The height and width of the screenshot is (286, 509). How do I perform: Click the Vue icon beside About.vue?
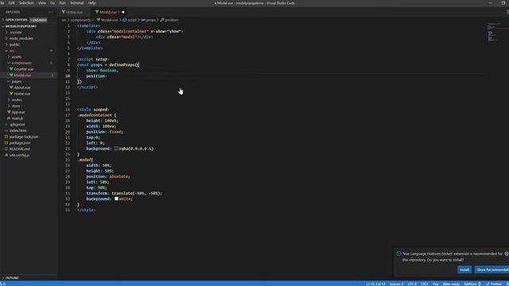(11, 87)
